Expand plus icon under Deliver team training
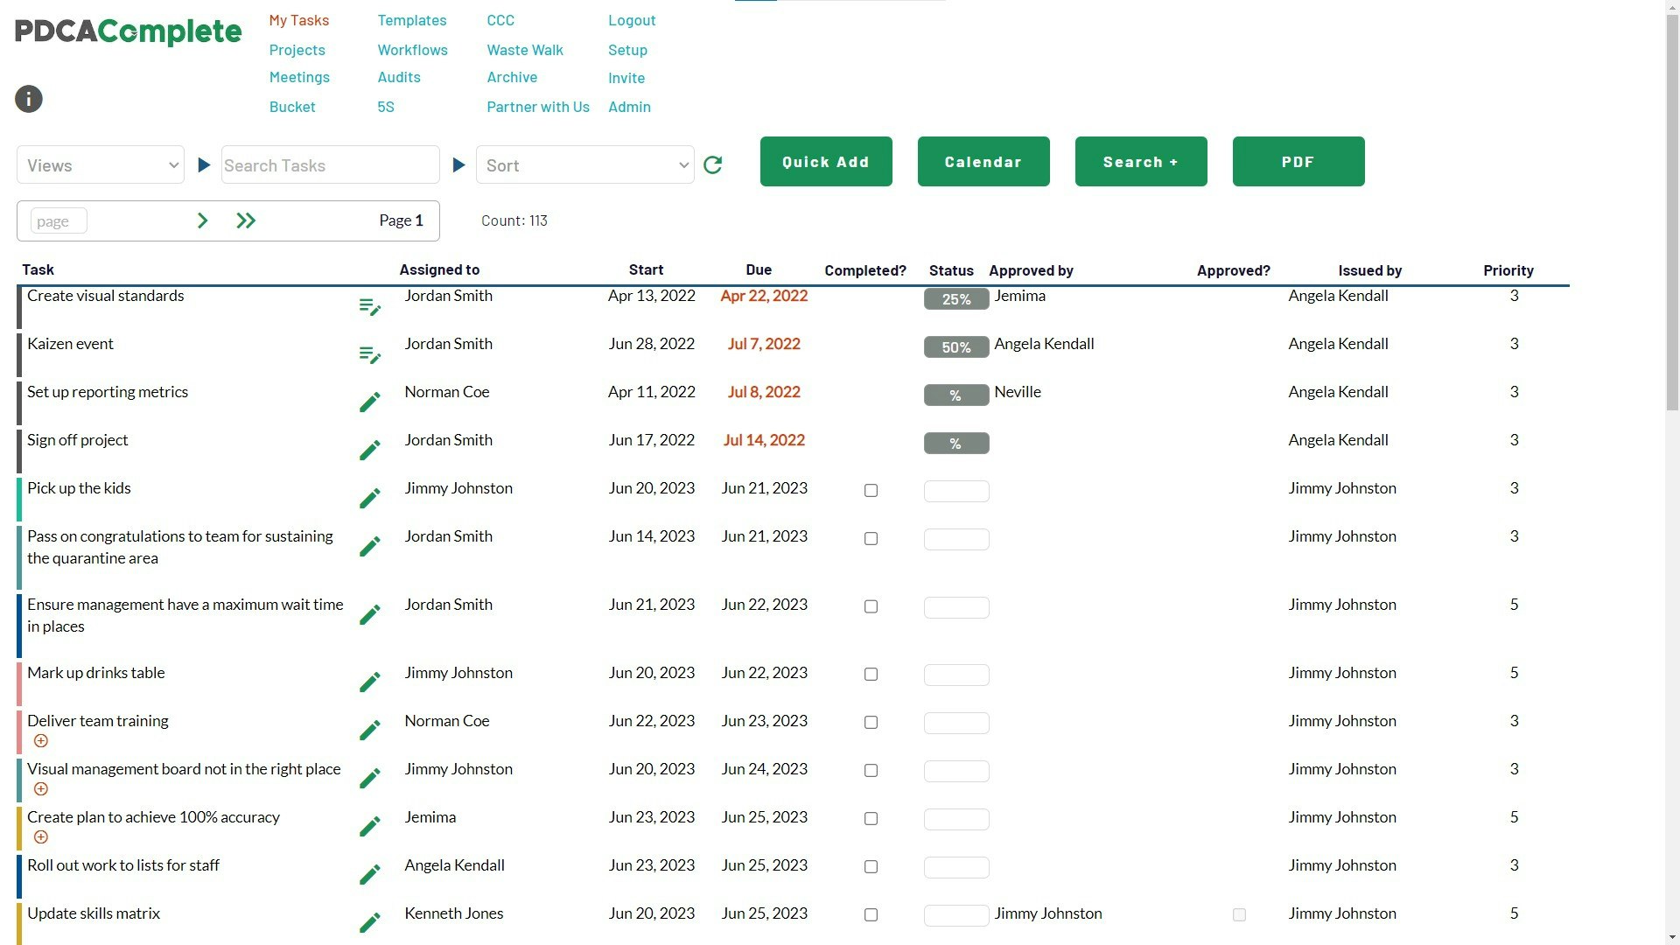This screenshot has height=945, width=1680. [x=40, y=741]
